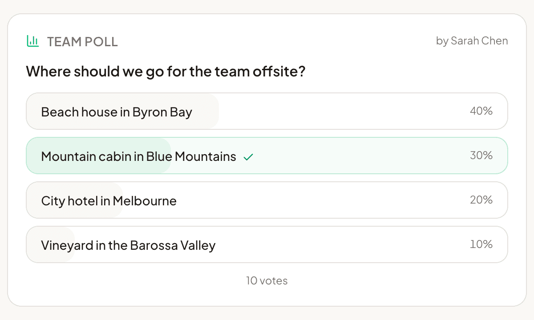Click the 30% result for Blue Mountains
The height and width of the screenshot is (320, 534).
click(481, 156)
